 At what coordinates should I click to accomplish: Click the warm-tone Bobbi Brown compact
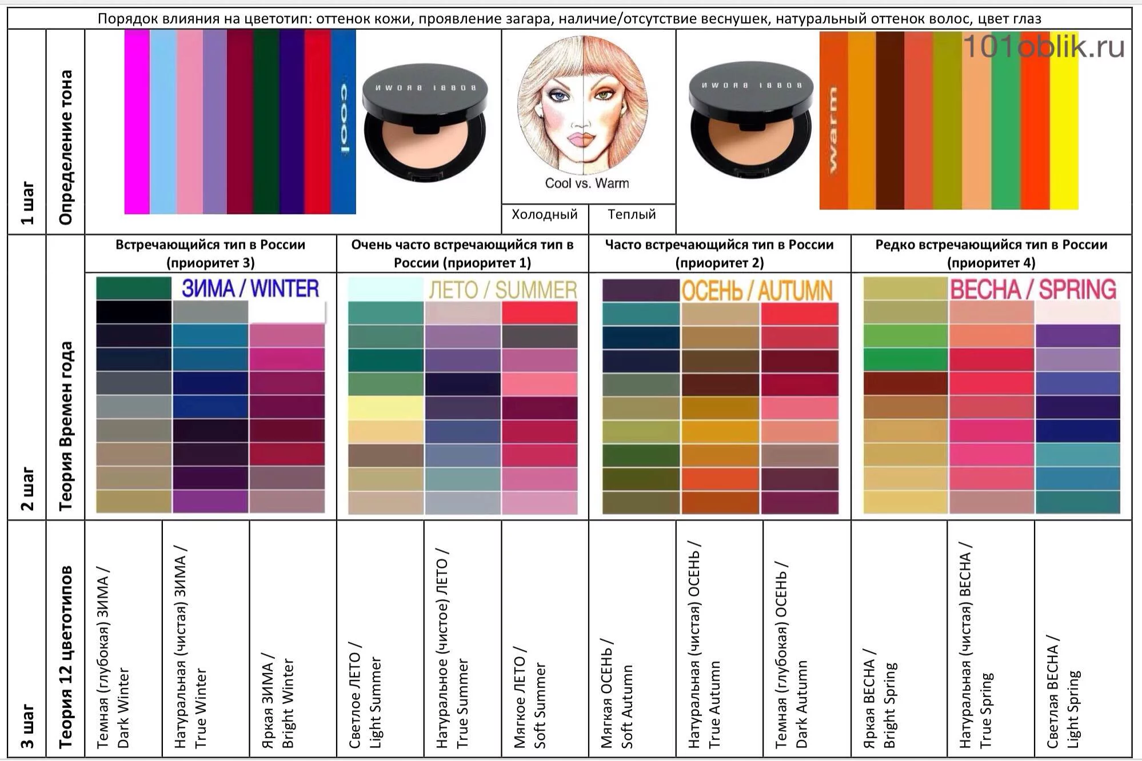751,119
